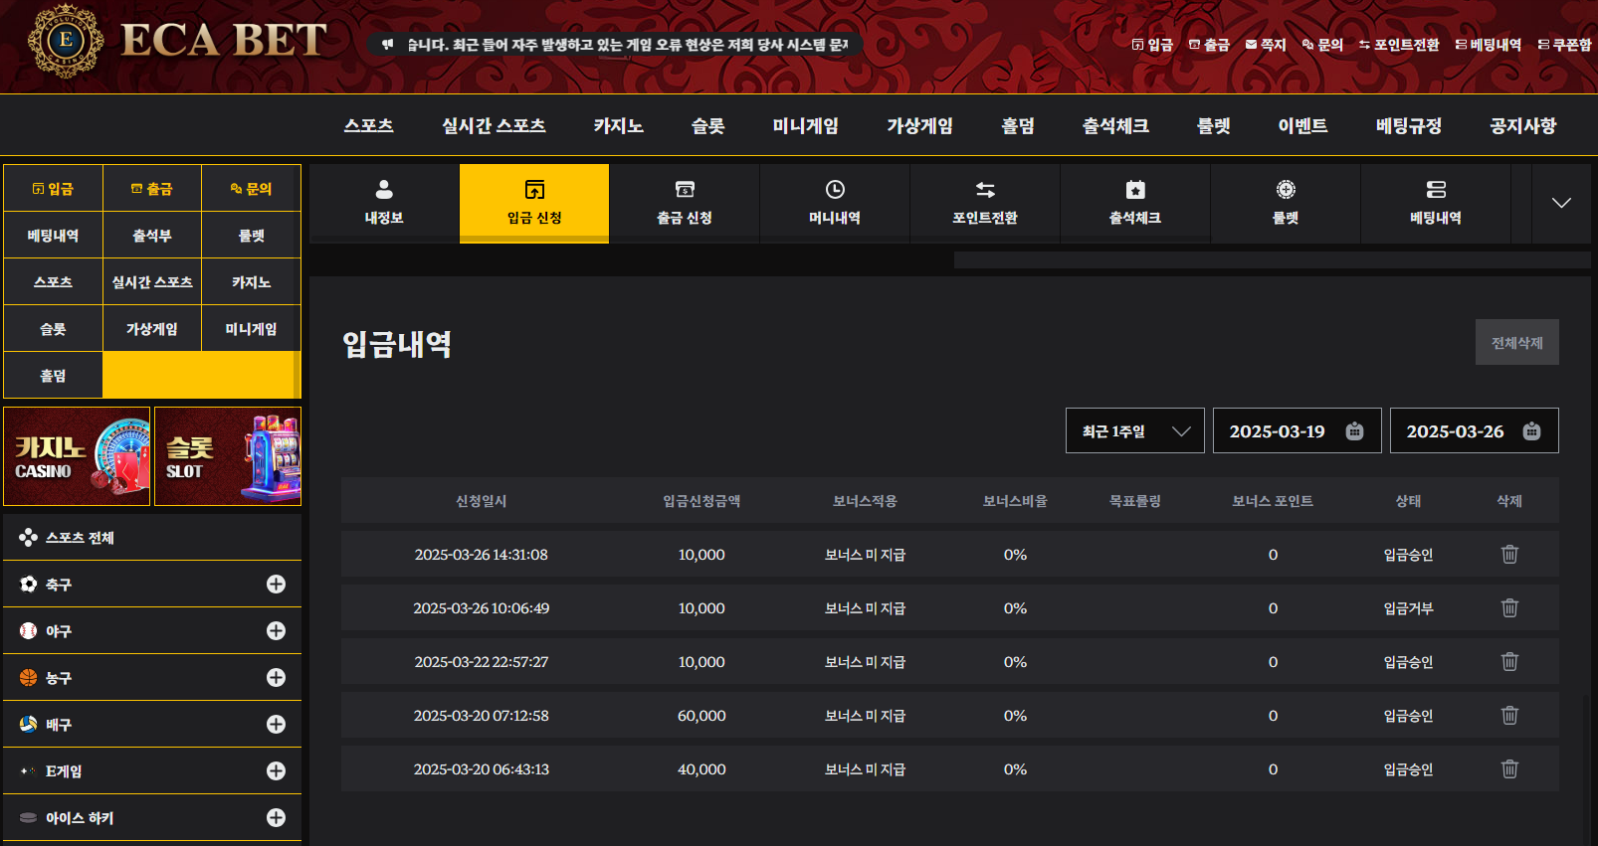Open the 출금 신청 withdrawal icon tab
1598x846 pixels.
click(x=685, y=190)
